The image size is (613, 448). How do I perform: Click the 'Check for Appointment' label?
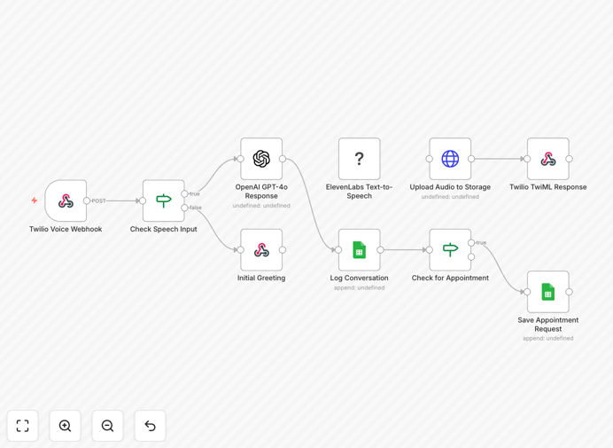click(x=450, y=278)
